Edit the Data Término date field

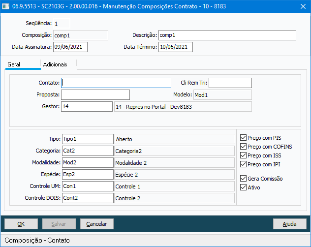(x=176, y=47)
